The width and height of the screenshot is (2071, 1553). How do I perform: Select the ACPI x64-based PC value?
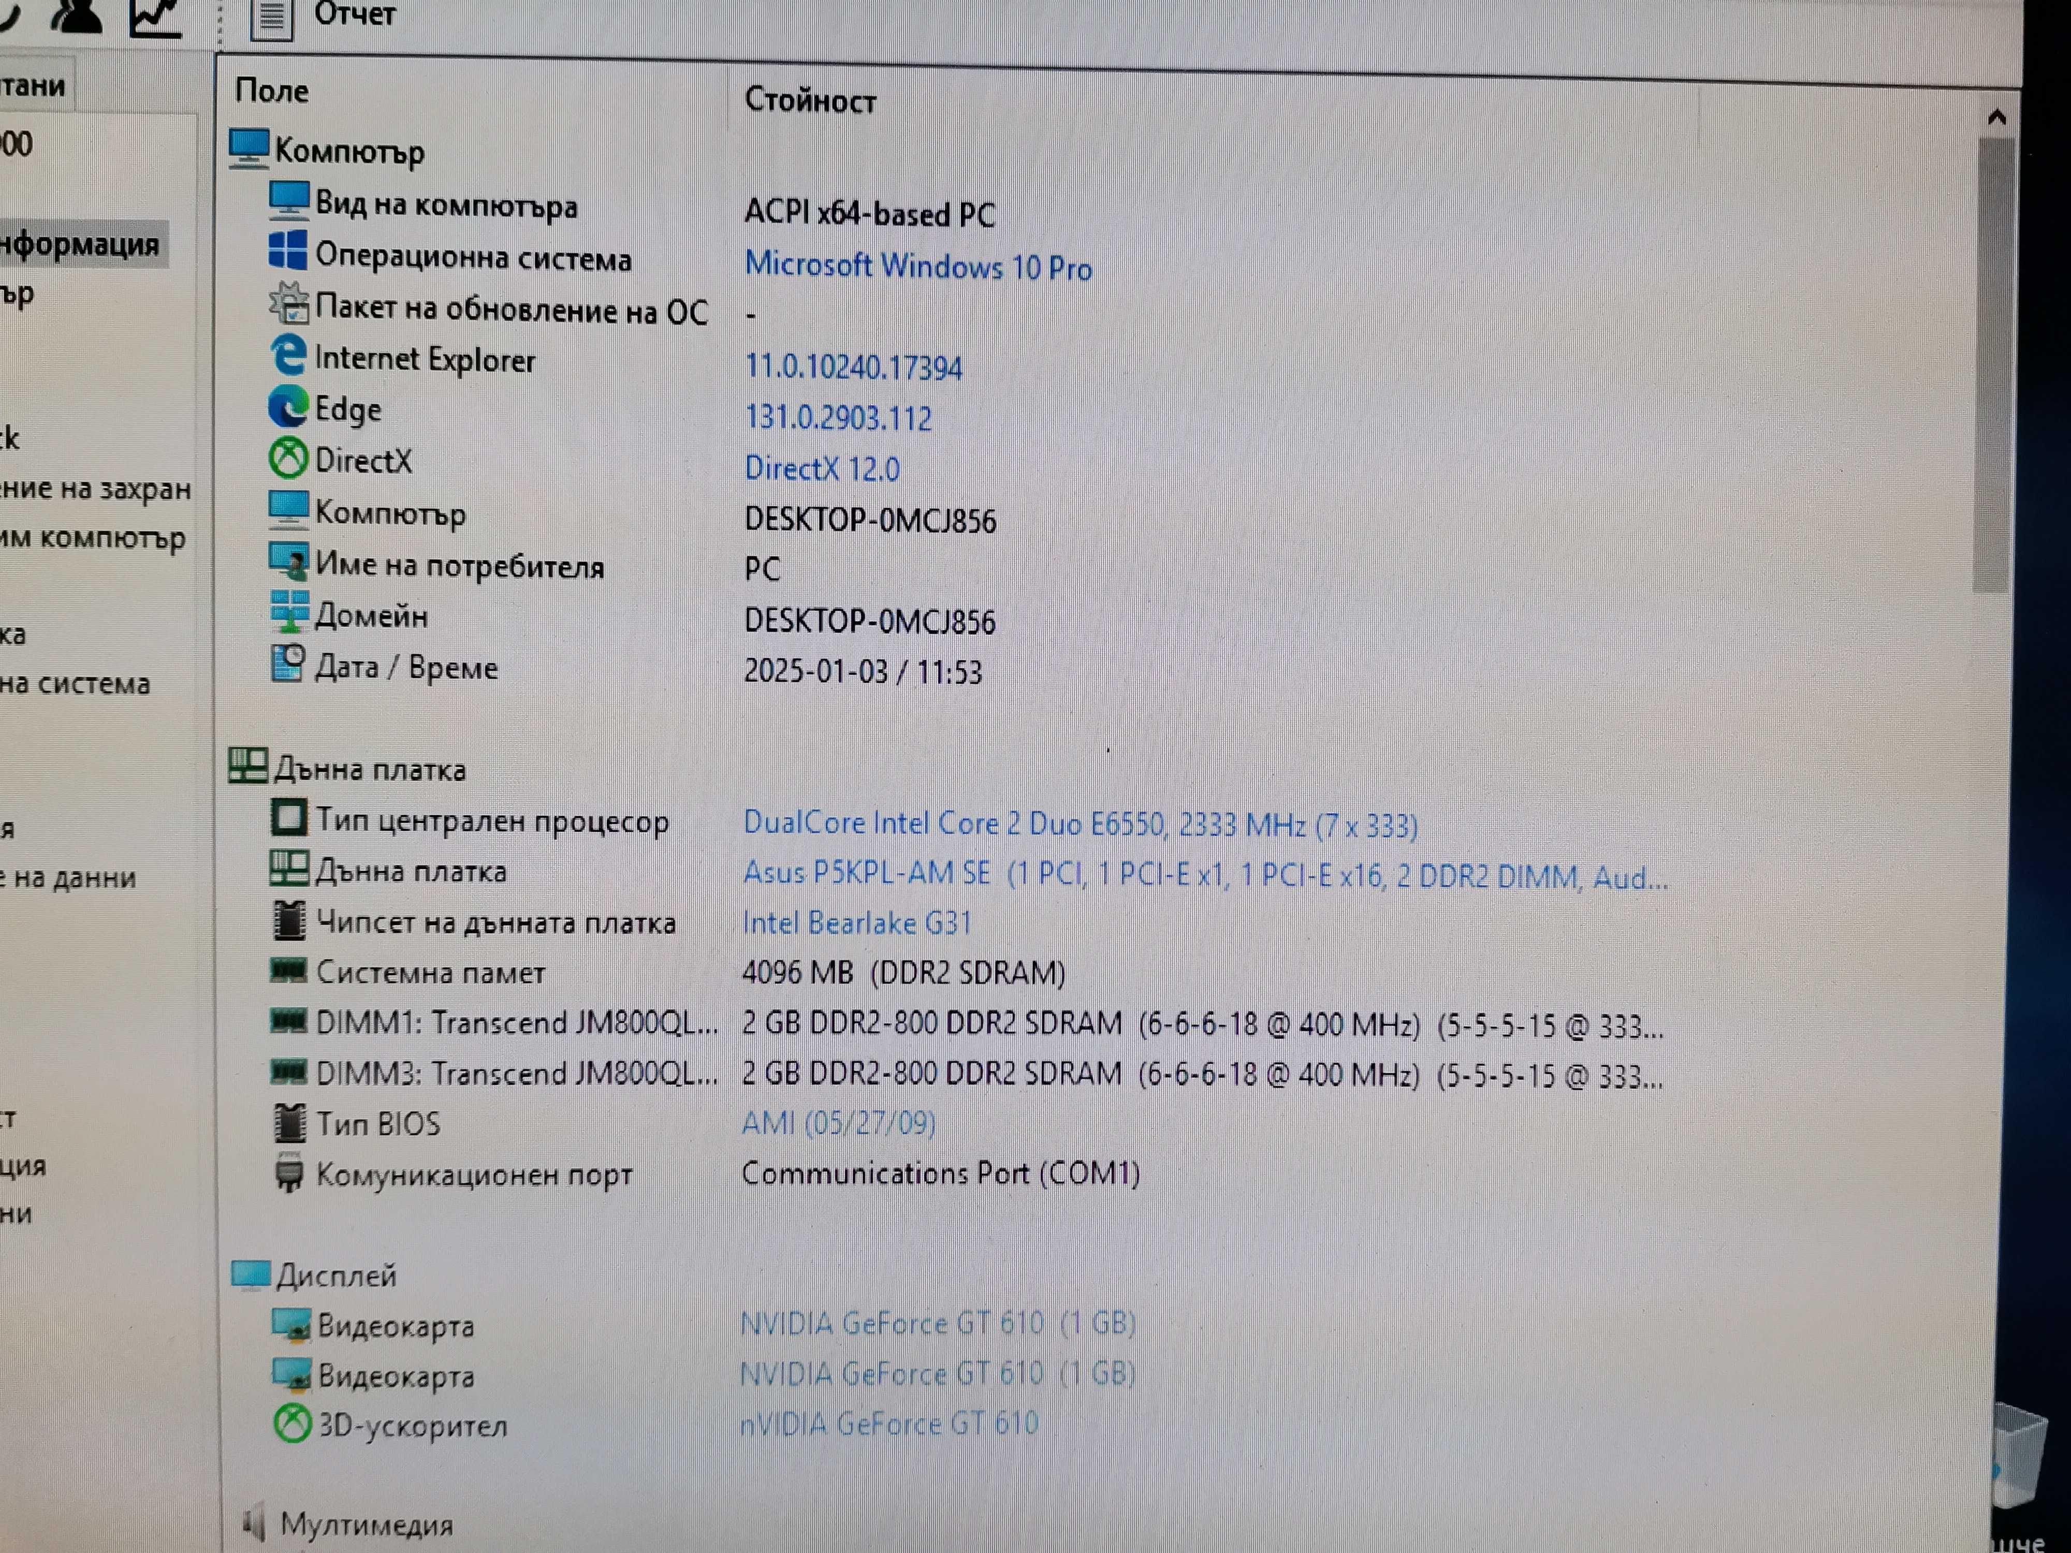(869, 214)
